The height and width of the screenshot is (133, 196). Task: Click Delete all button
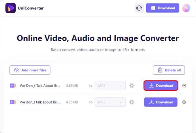(169, 70)
